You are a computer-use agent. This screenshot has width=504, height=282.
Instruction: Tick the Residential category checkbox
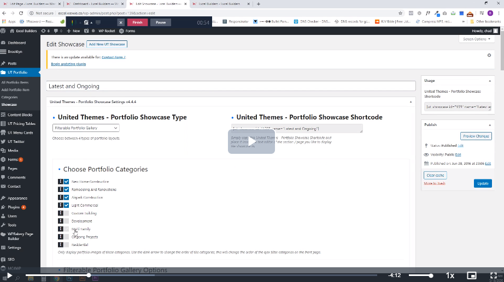coord(67,245)
